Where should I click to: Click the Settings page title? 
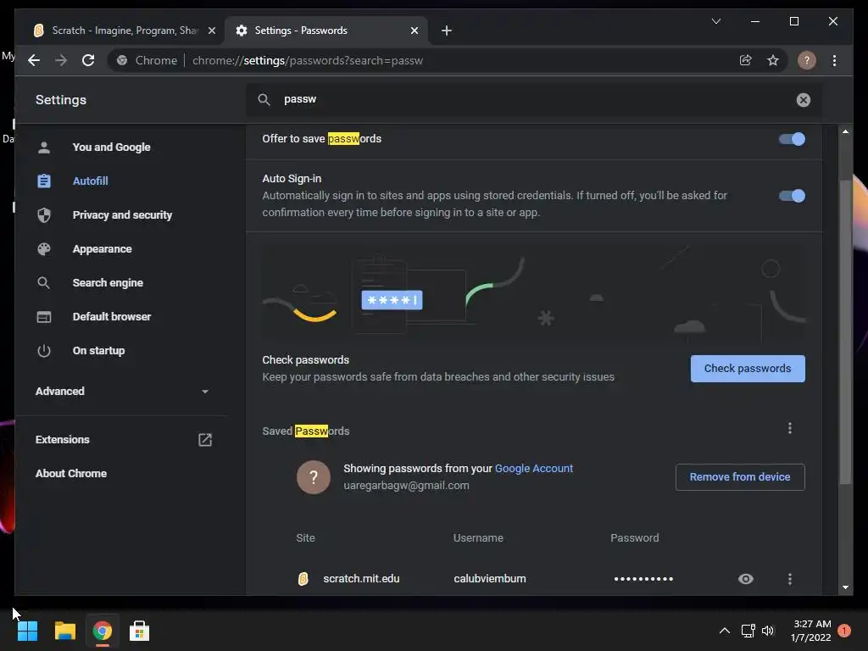click(61, 100)
